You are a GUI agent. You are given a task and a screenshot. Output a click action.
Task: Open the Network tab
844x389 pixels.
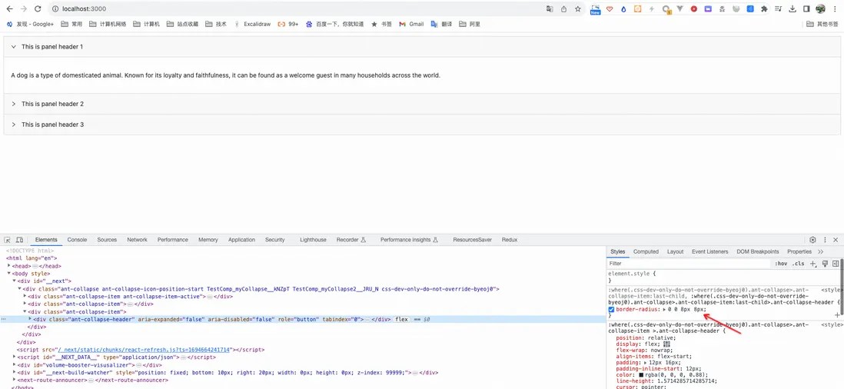pyautogui.click(x=138, y=239)
